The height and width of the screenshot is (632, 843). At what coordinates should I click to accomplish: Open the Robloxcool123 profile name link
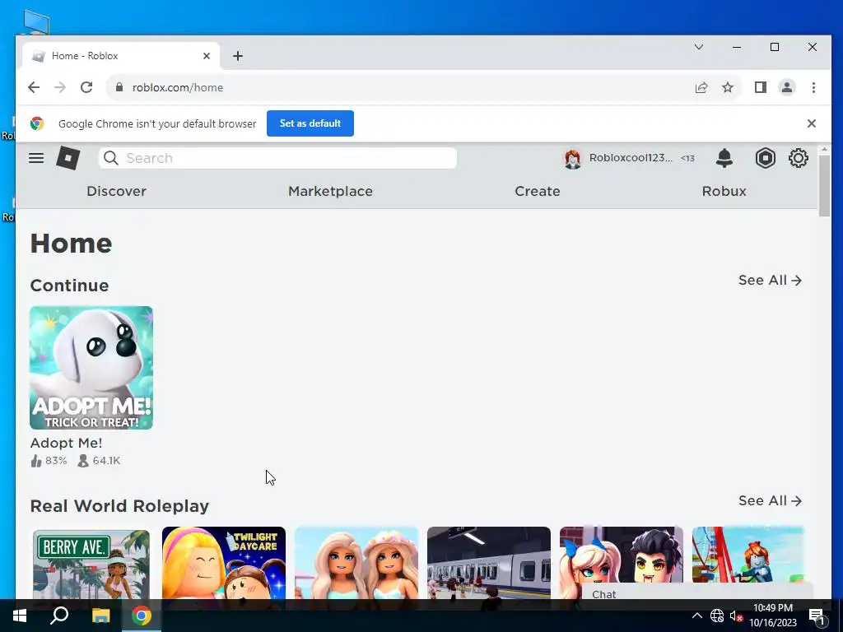(631, 158)
